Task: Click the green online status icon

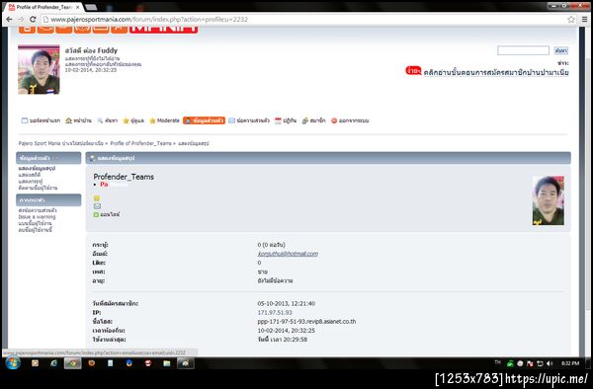Action: [96, 214]
